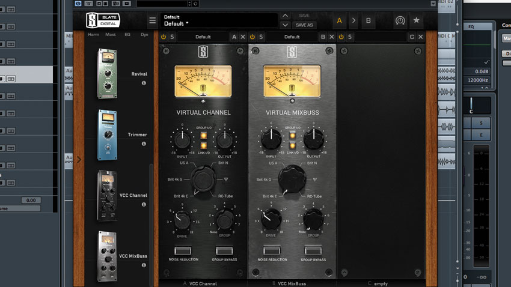This screenshot has width=511, height=287.
Task: Toggle plugin bypass power button in host toolbar
Action: click(x=78, y=4)
